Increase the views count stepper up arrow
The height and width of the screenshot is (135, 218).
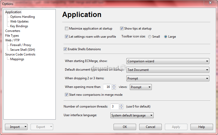coord(114,86)
